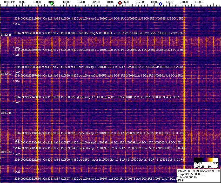Click the t+19 event marker
This screenshot has height=183, width=221.
click(x=17, y=24)
